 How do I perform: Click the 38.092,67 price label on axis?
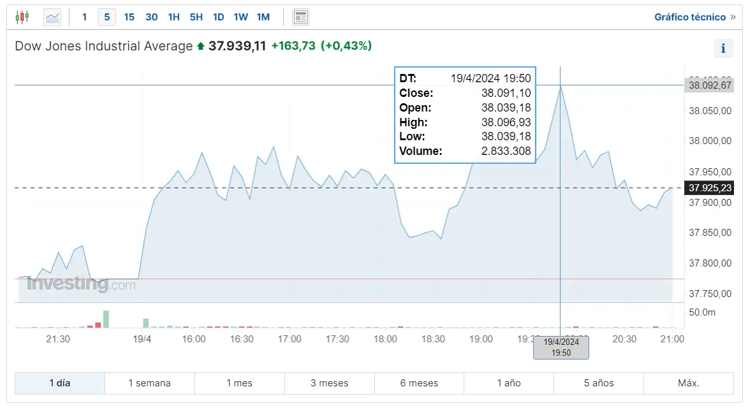coord(708,85)
